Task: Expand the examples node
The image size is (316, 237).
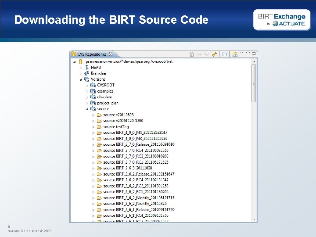Action: point(87,91)
